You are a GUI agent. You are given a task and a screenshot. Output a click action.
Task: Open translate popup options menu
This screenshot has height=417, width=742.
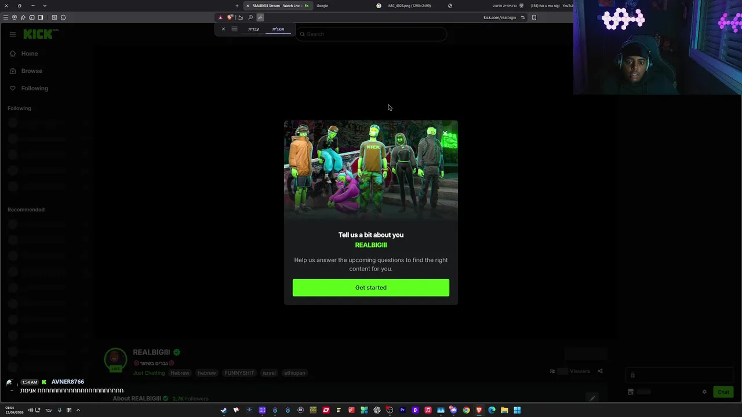tap(234, 29)
